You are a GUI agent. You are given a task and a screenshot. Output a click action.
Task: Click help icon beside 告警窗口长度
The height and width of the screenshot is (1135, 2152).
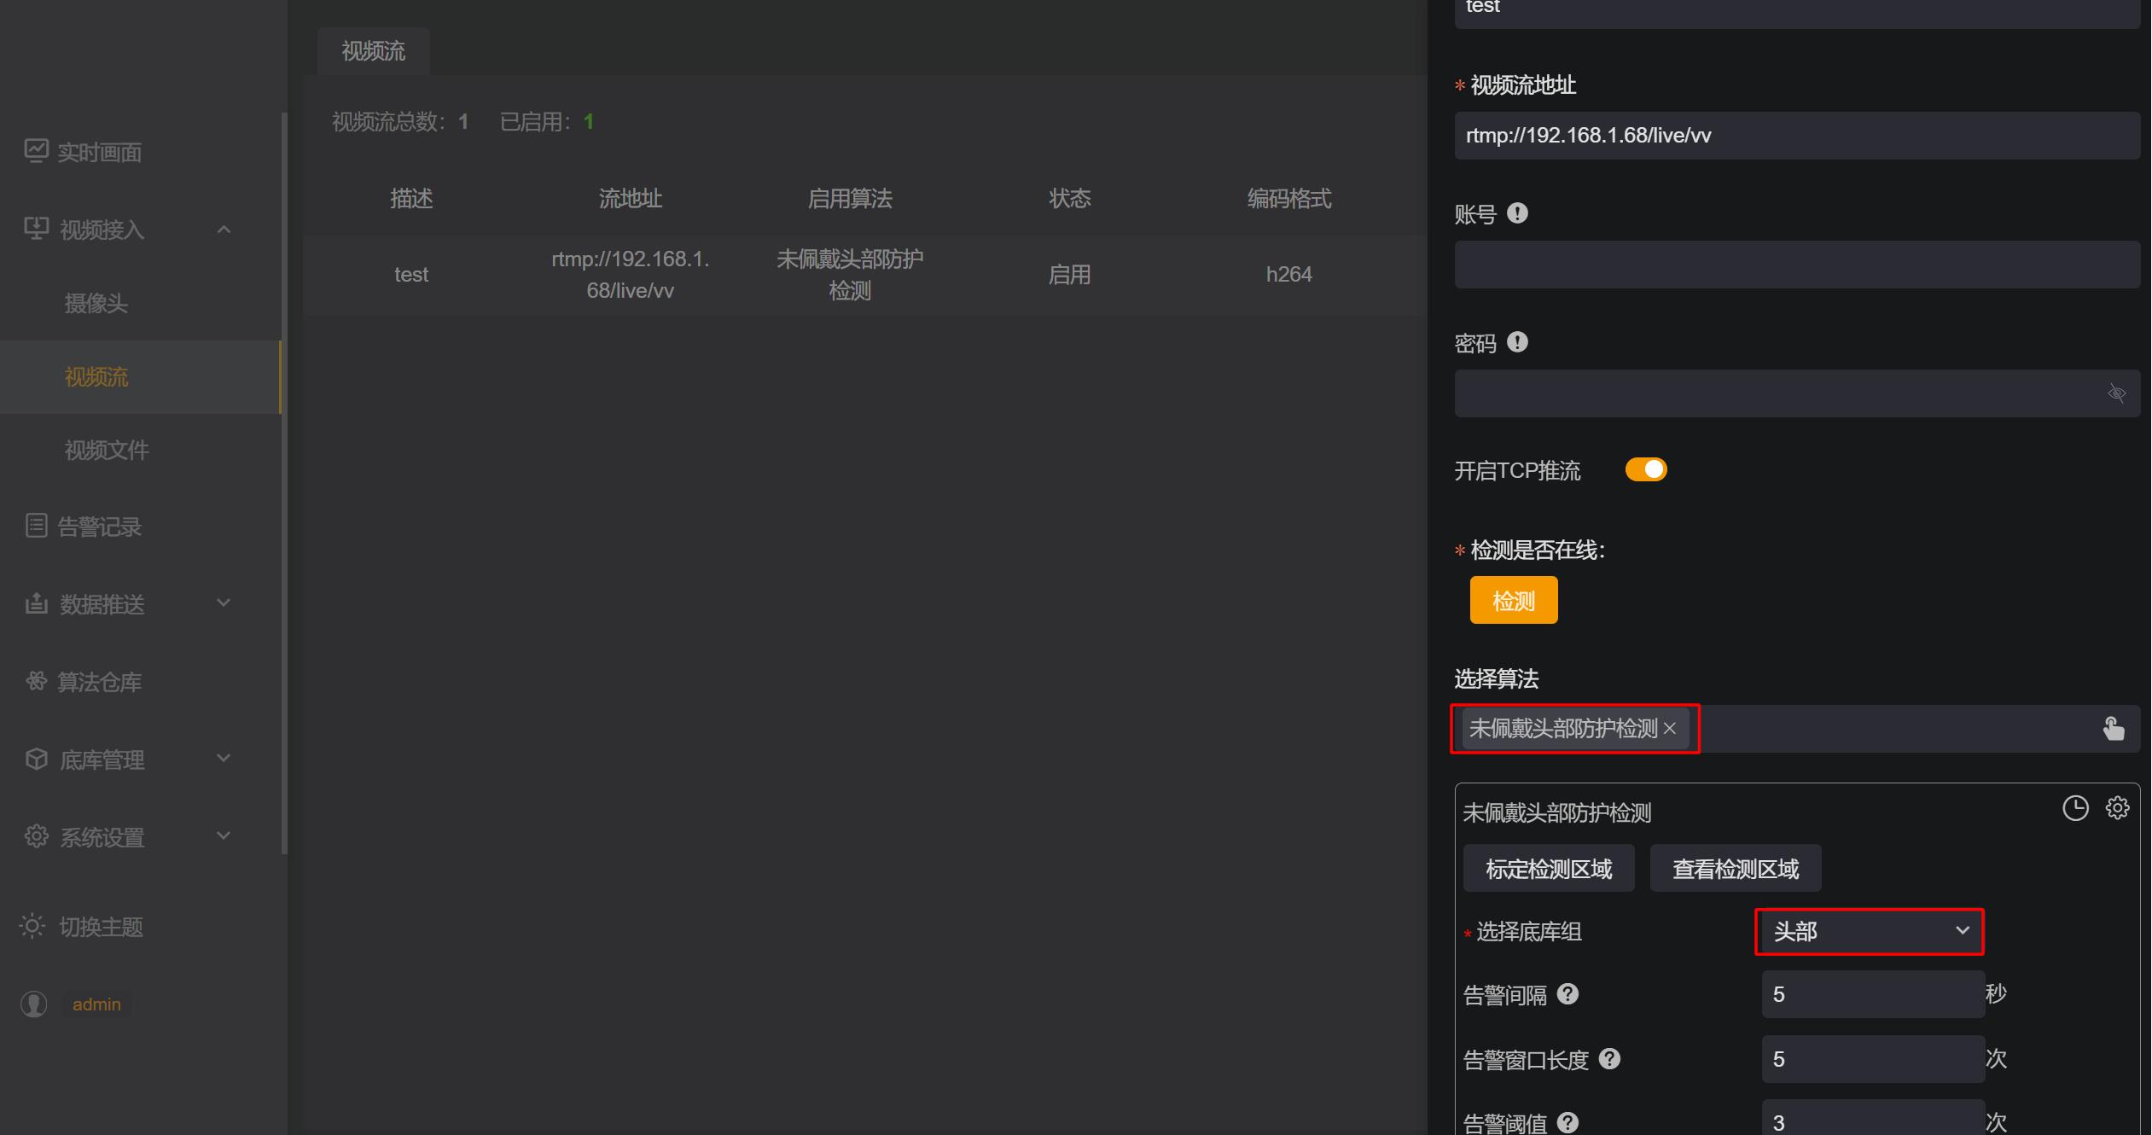(1609, 1059)
